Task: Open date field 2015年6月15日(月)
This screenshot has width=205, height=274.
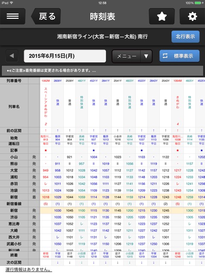Action: click(65, 56)
